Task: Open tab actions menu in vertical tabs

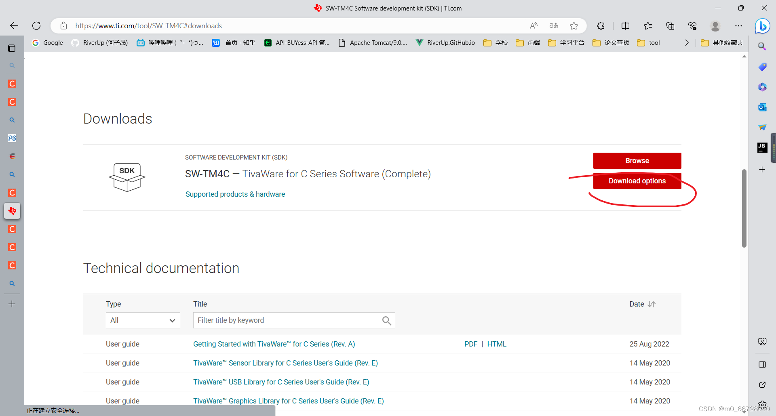Action: 12,48
